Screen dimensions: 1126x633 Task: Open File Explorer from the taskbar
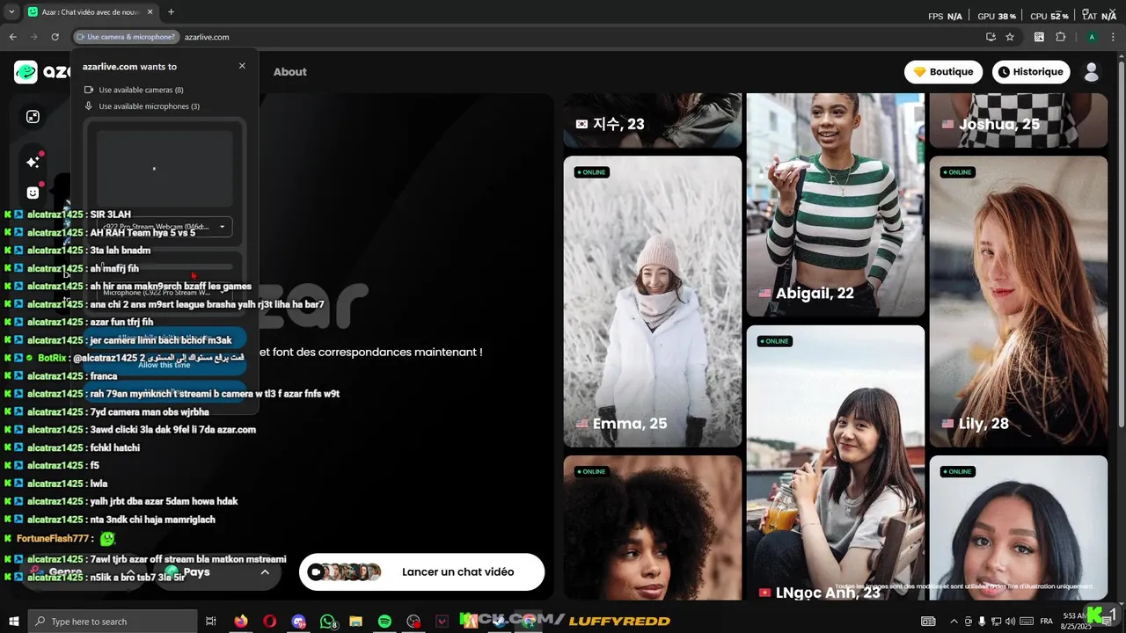pyautogui.click(x=355, y=622)
